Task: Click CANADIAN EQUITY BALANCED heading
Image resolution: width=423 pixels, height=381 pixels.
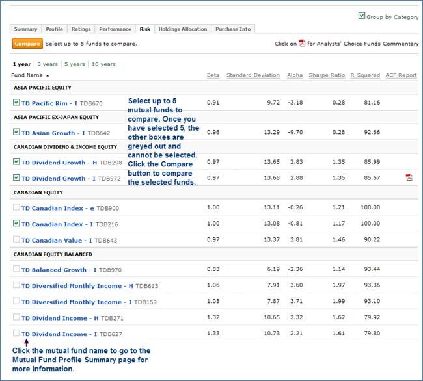Action: [53, 254]
